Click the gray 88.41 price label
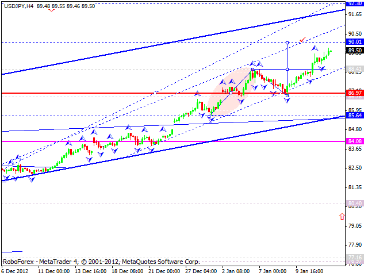Image resolution: width=368 pixels, height=276 pixels. click(354, 69)
